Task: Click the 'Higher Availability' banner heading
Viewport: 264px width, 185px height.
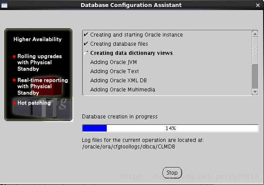Action: [37, 39]
